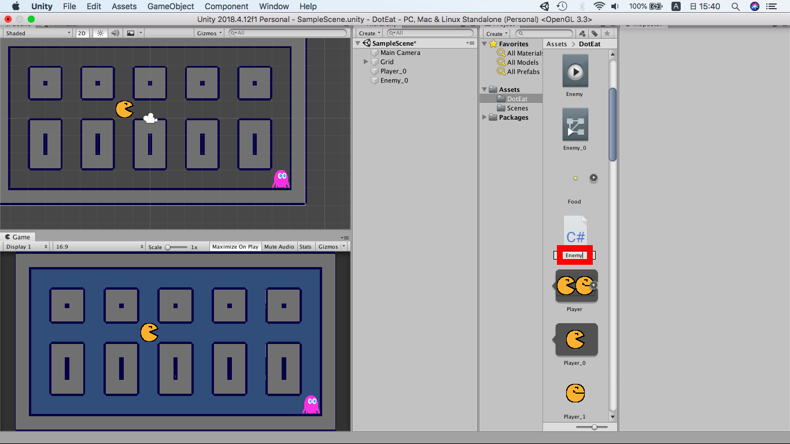
Task: Open the Assets menu
Action: (124, 6)
